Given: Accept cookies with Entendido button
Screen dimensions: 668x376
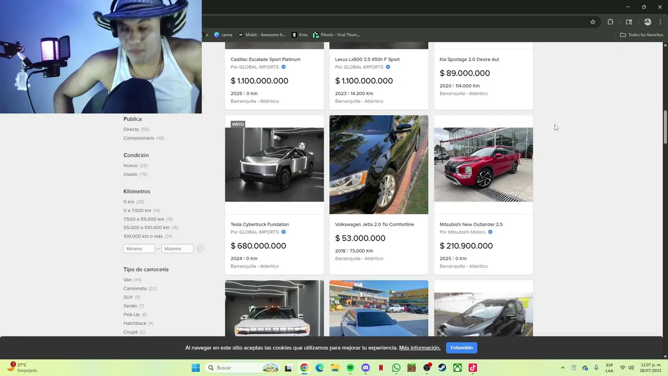Looking at the screenshot, I should (462, 348).
